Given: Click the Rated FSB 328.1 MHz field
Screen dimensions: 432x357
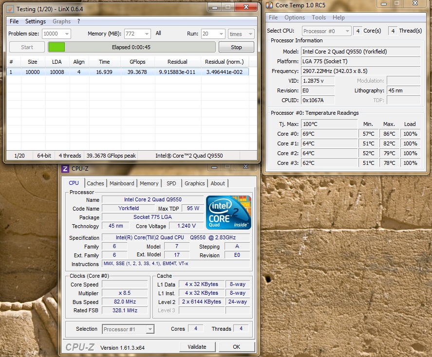Looking at the screenshot, I should (125, 310).
